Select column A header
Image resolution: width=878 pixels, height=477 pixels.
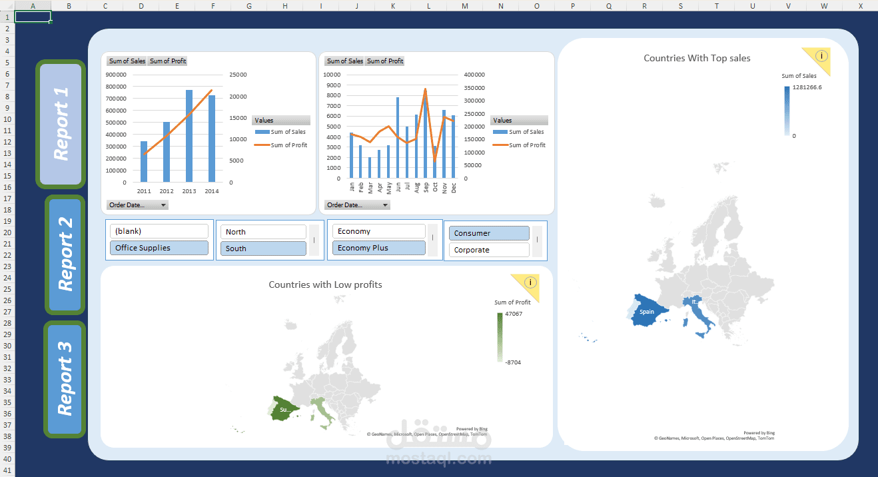[33, 5]
